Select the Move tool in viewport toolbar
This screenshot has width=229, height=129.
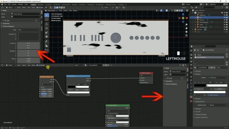click(x=47, y=24)
